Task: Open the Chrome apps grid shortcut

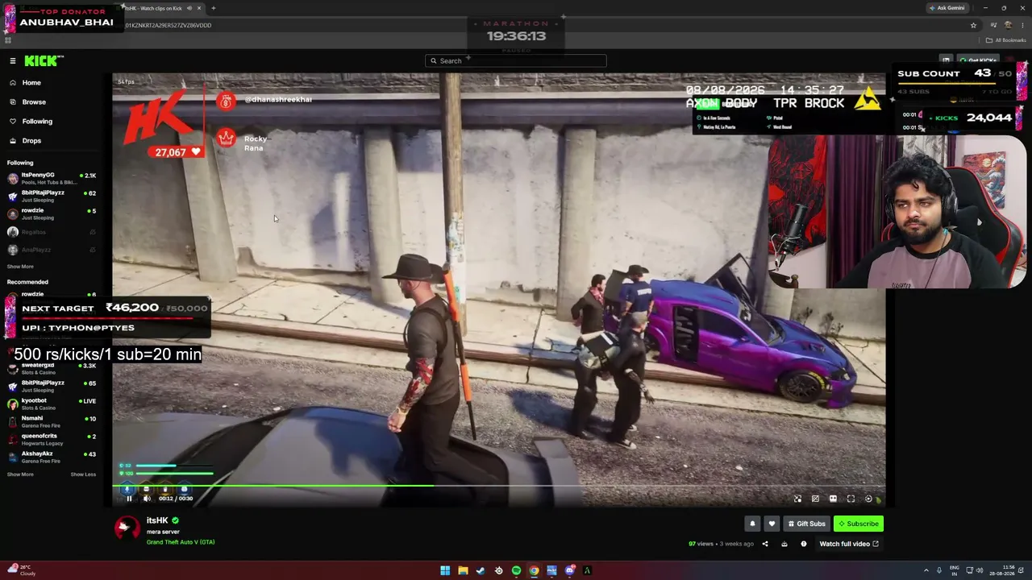Action: [x=8, y=40]
